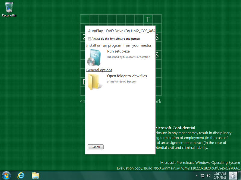Click the AutoPlay DVD Drive title text
Image resolution: width=241 pixels, height=180 pixels.
[121, 31]
